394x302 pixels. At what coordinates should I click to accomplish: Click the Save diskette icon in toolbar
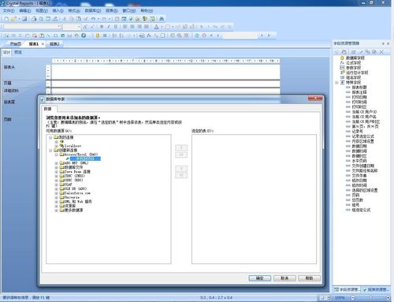click(24, 19)
